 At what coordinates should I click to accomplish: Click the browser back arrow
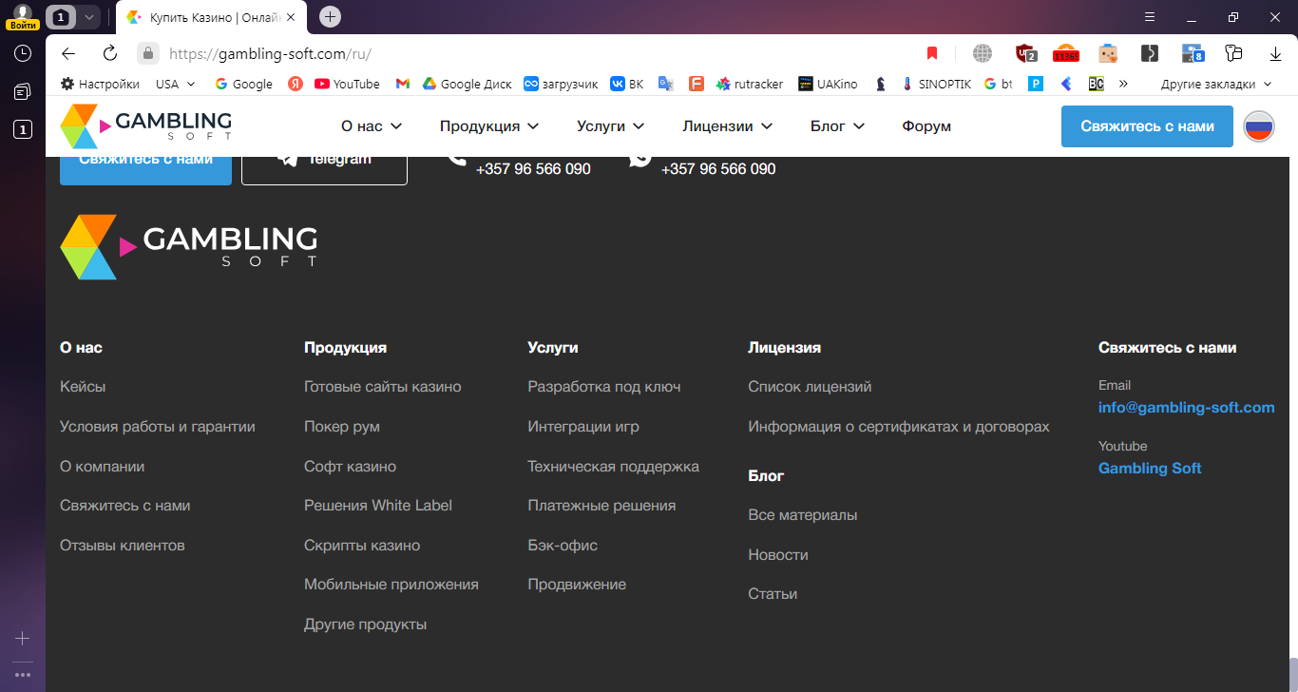click(67, 53)
